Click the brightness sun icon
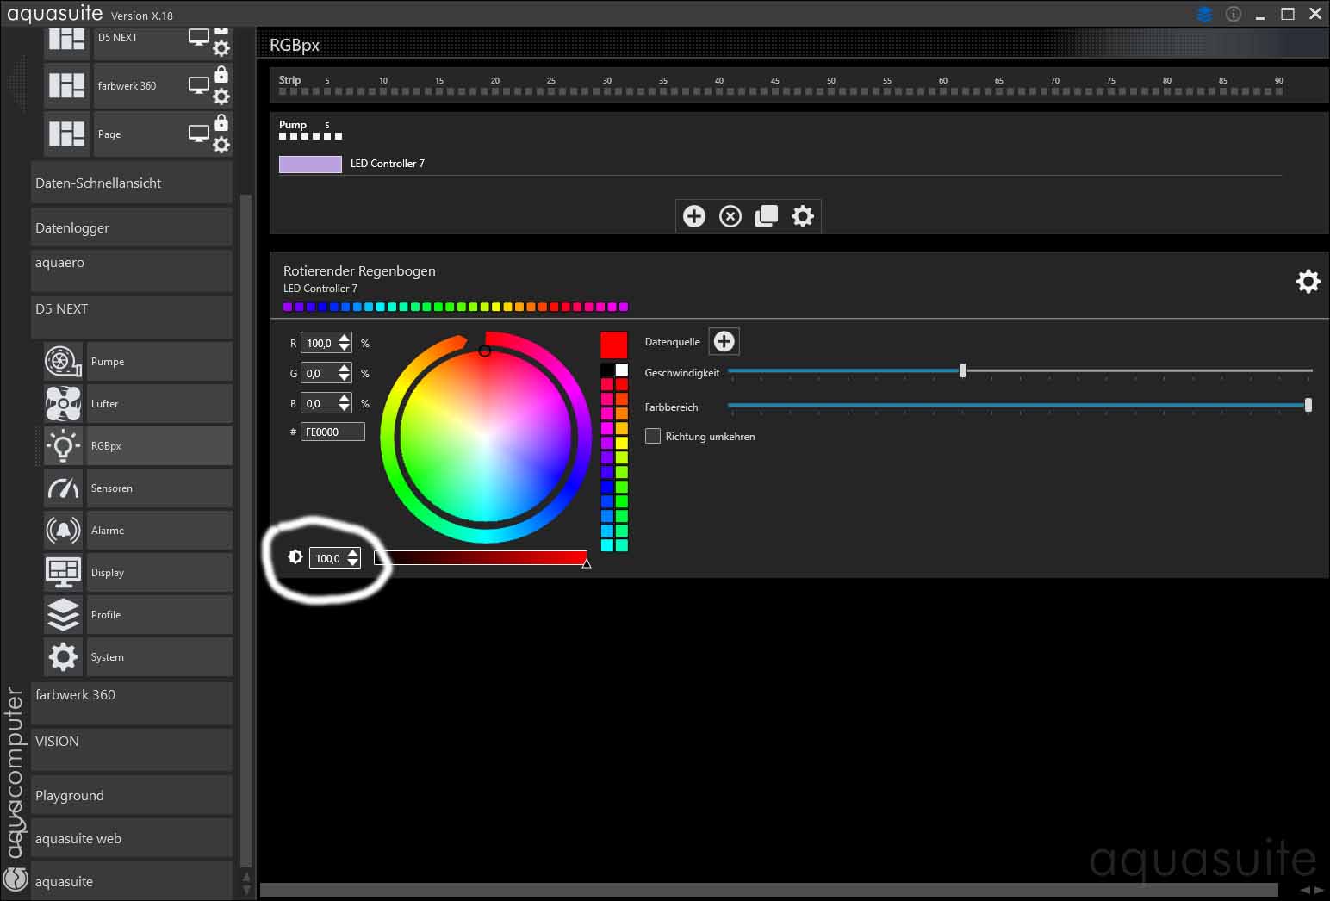This screenshot has width=1330, height=901. [x=295, y=557]
